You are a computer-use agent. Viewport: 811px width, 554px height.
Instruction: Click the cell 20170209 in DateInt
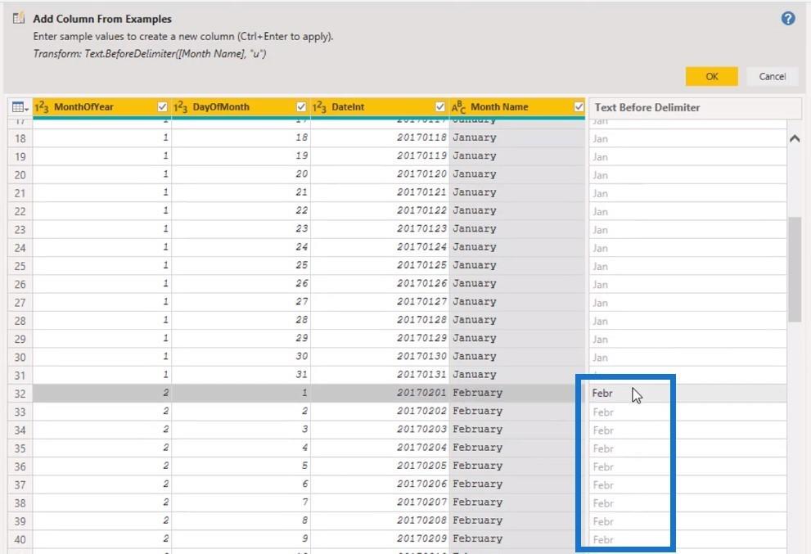(x=380, y=538)
